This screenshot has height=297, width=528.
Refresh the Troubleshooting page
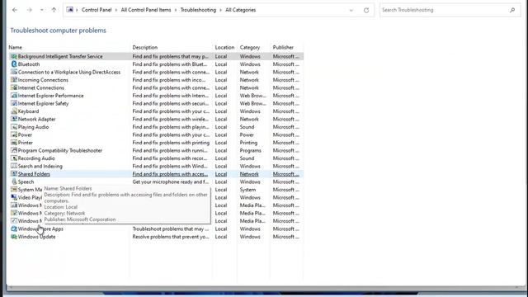click(366, 10)
